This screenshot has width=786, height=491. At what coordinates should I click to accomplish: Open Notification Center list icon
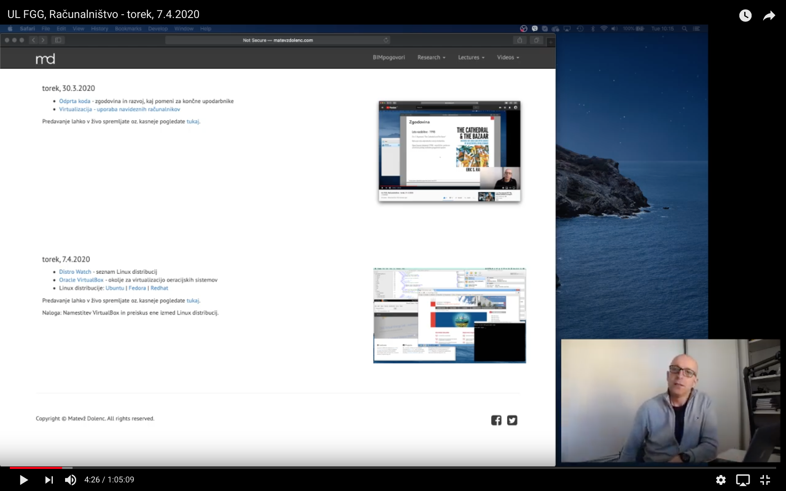[x=696, y=29]
